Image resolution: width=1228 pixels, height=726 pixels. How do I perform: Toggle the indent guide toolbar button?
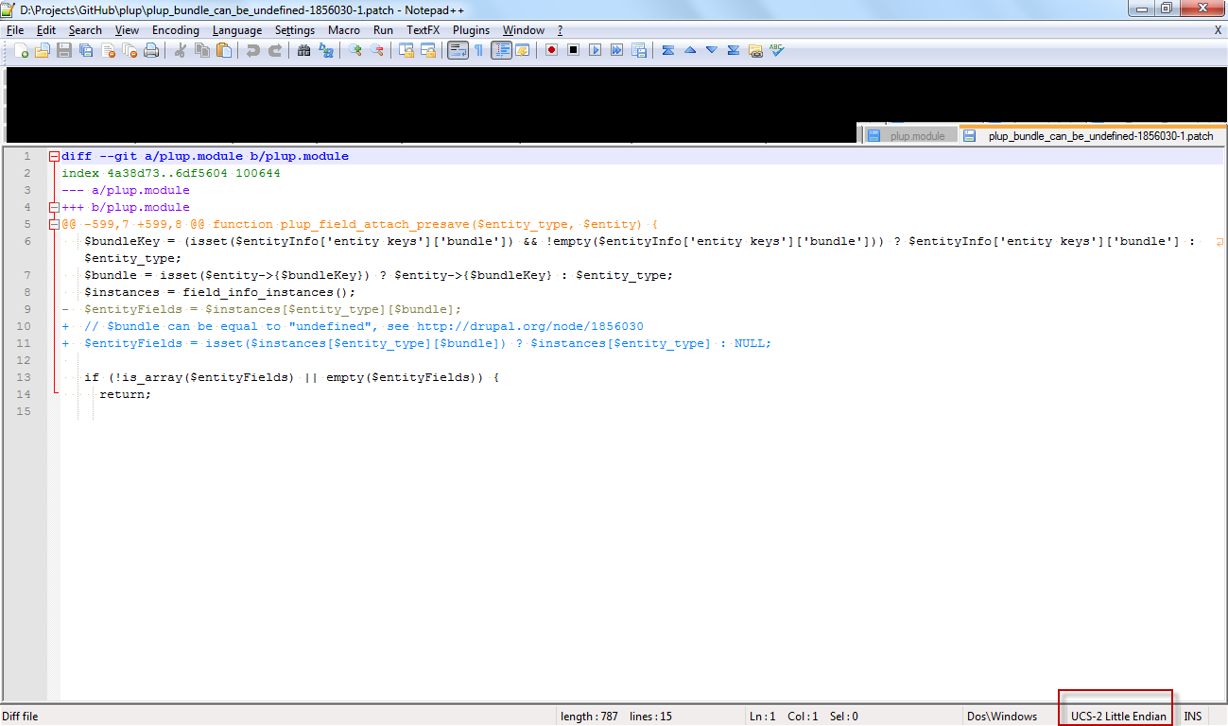click(501, 50)
